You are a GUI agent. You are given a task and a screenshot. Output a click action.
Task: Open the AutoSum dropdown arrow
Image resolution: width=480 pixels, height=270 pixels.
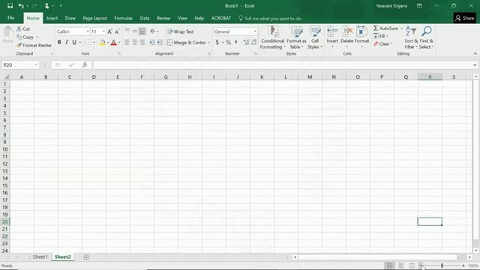tap(402, 28)
